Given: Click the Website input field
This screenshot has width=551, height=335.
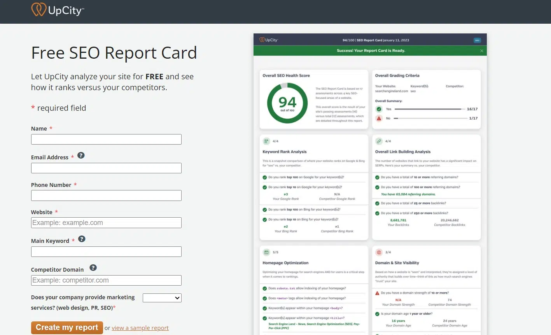Looking at the screenshot, I should pyautogui.click(x=106, y=223).
